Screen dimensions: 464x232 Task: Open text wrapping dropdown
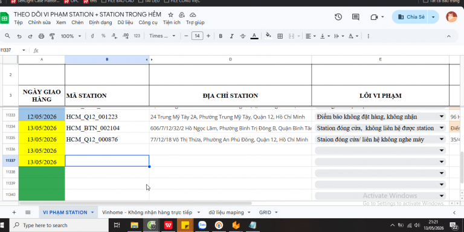pyautogui.click(x=339, y=36)
